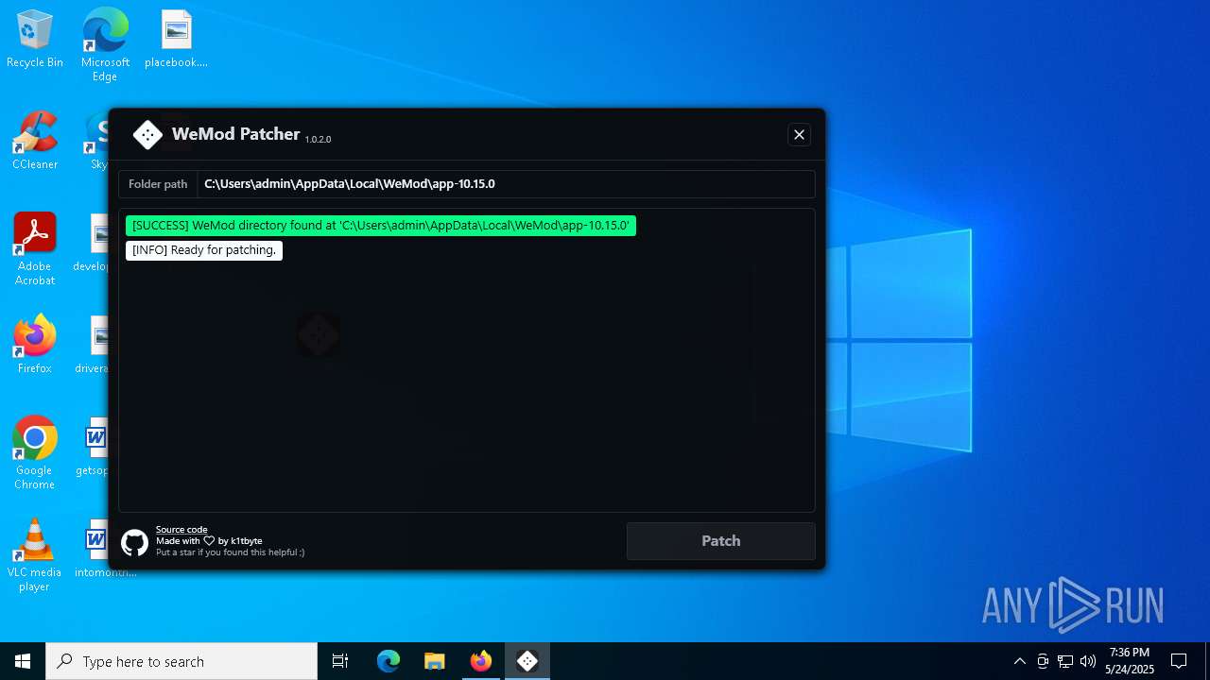Open Task View from taskbar
The width and height of the screenshot is (1210, 680).
tap(340, 661)
